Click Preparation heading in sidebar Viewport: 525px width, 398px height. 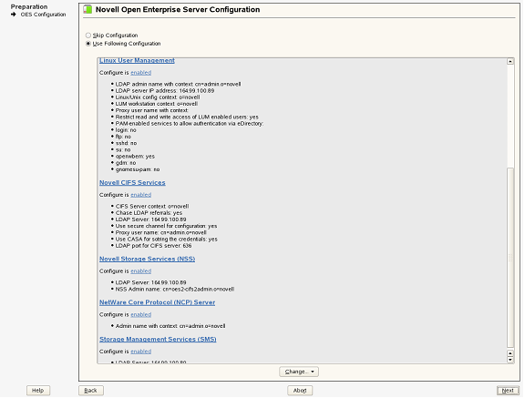coord(29,6)
